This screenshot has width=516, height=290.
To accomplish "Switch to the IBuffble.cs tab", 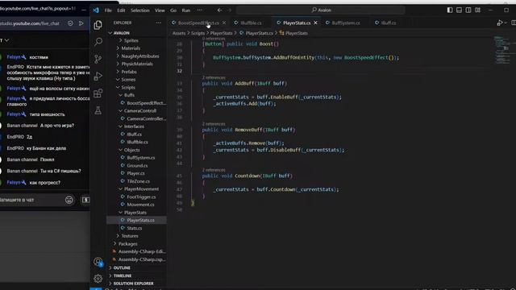I will coord(251,23).
